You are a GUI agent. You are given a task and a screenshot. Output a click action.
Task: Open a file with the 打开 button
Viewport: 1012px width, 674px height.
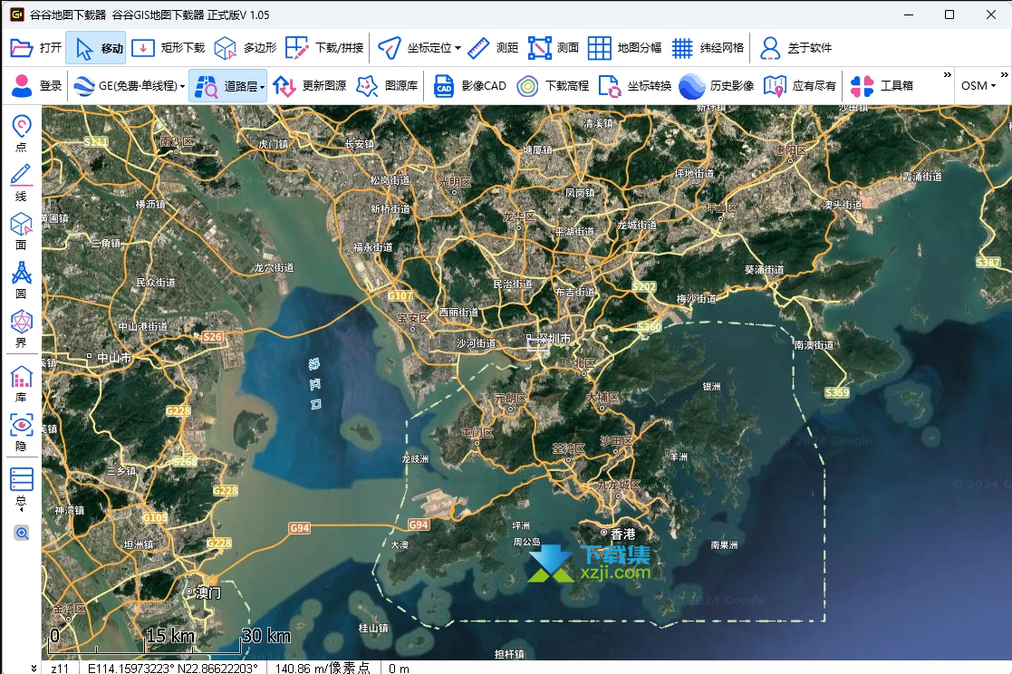36,48
